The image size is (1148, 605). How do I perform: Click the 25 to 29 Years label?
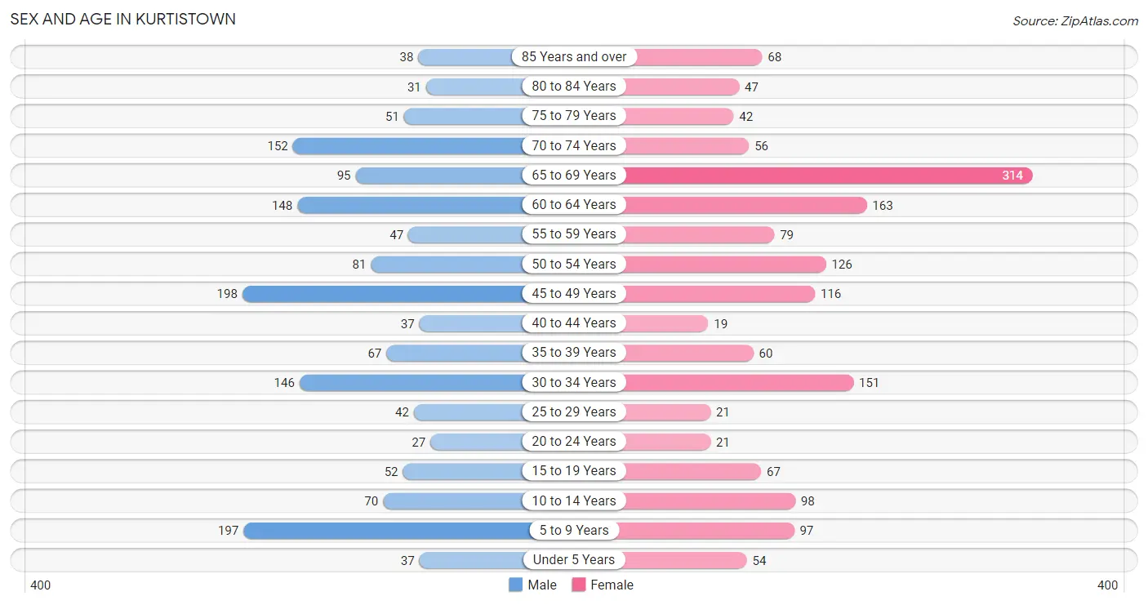574,411
